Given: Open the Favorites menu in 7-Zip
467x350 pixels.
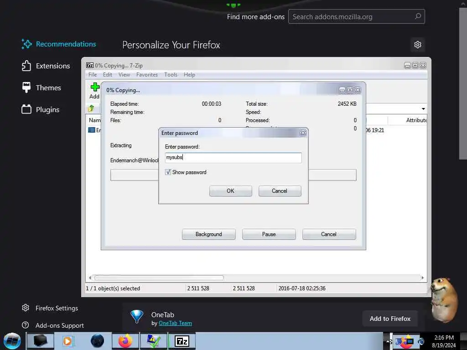Looking at the screenshot, I should pos(147,75).
